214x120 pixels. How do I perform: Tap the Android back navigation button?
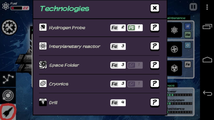[x=207, y=93]
